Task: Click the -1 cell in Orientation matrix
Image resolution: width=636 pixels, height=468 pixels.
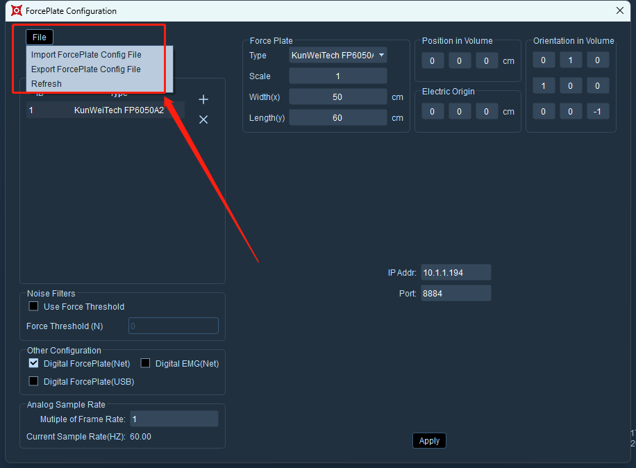Action: [x=598, y=112]
